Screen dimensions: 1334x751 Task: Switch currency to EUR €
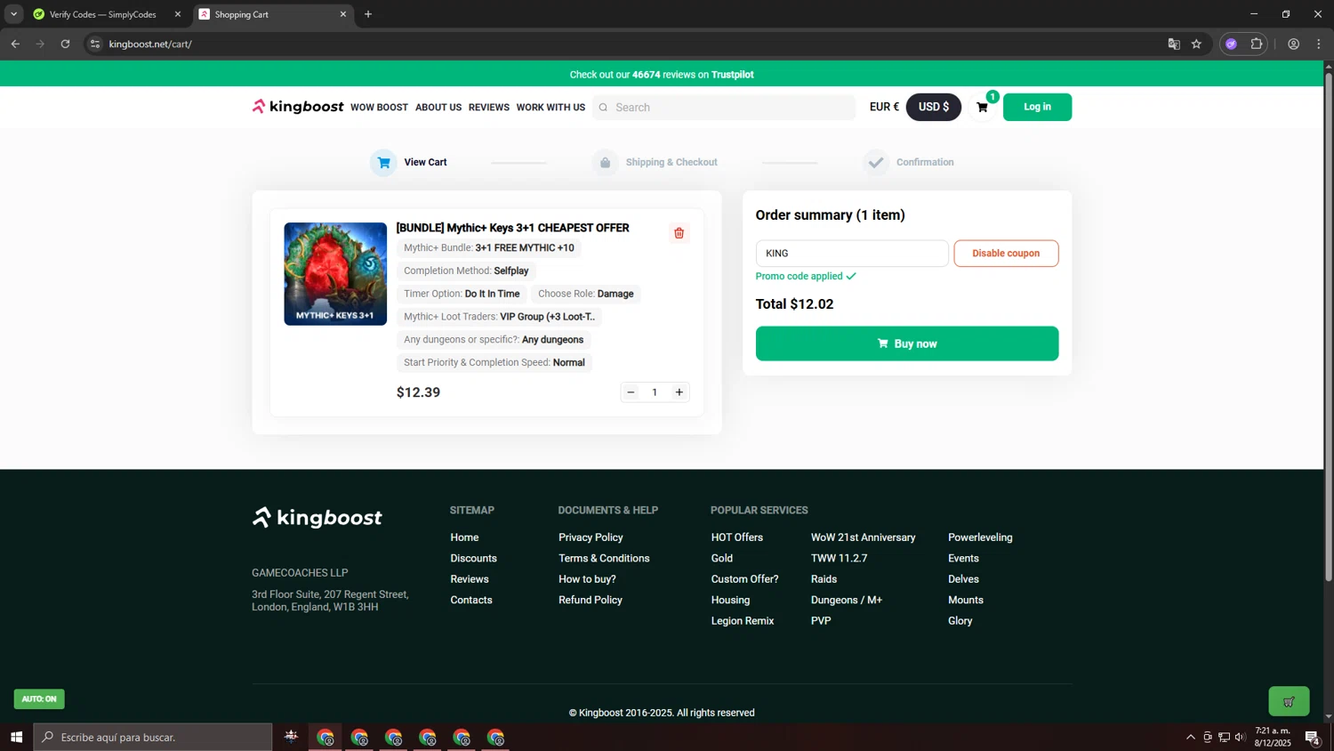[x=884, y=107]
